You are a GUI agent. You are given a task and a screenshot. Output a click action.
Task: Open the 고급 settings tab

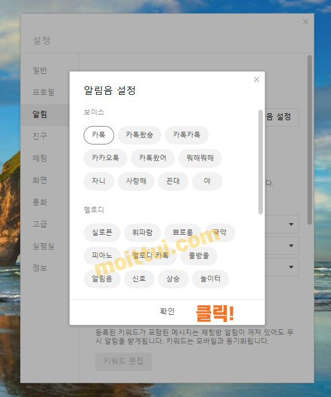[40, 224]
